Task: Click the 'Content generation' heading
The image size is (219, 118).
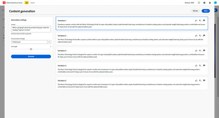Action: tap(22, 11)
